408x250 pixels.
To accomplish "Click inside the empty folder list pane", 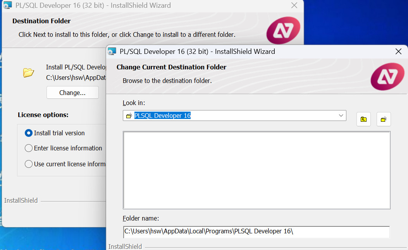I will 257,170.
